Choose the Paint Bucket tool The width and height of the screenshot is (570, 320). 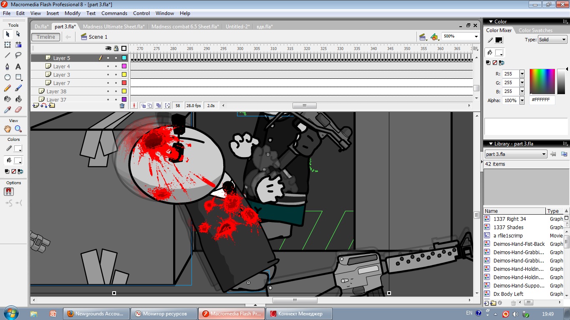[x=18, y=99]
